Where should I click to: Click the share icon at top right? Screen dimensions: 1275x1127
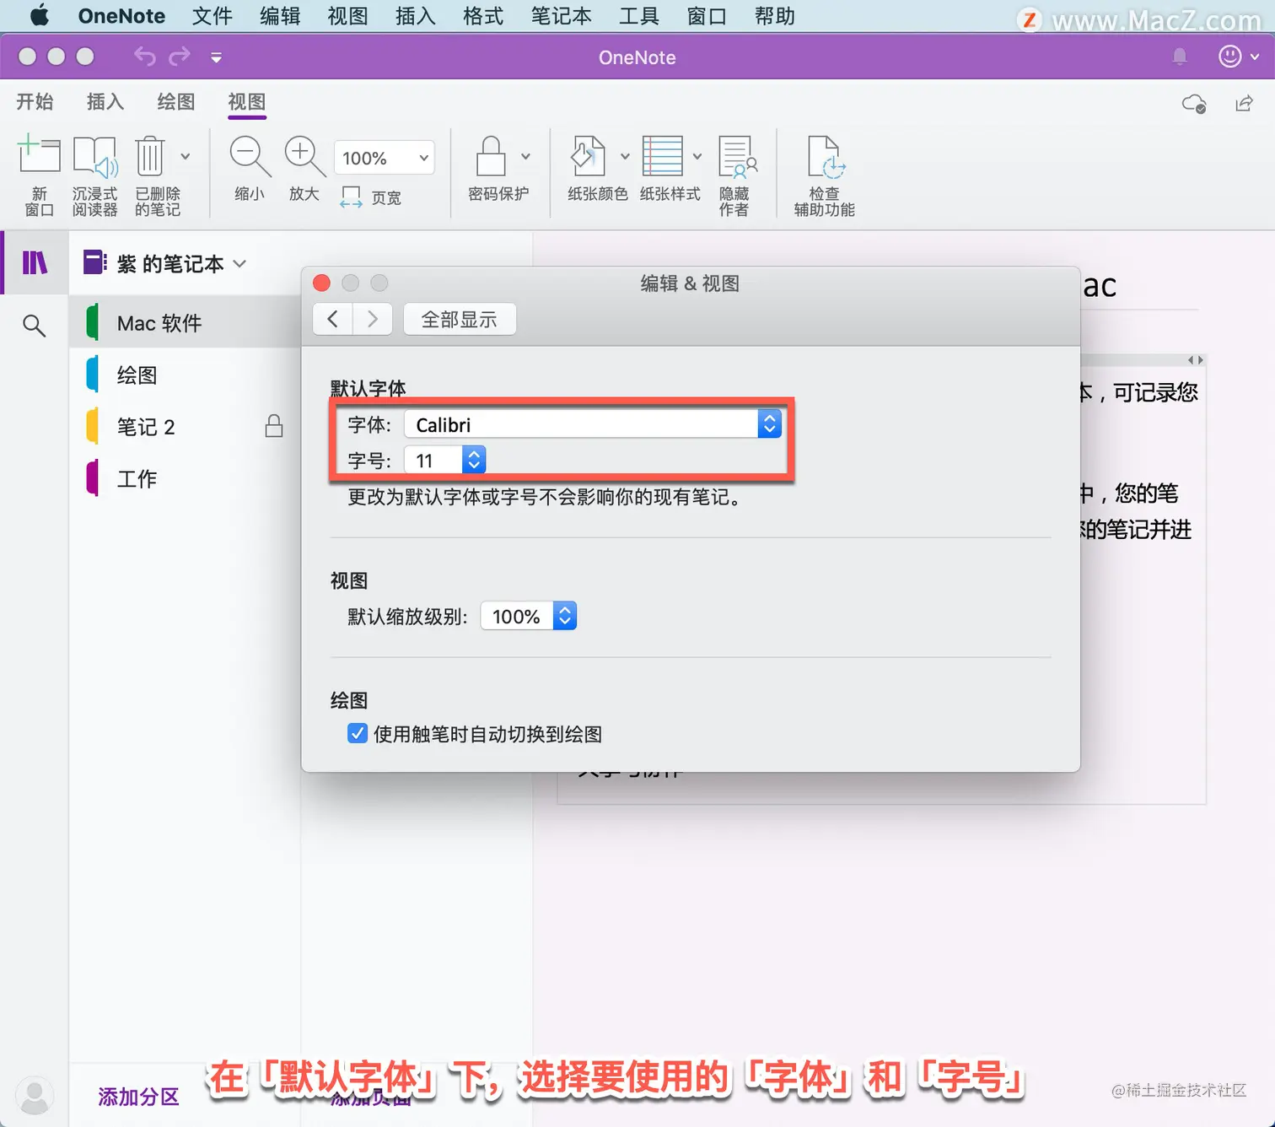click(1244, 103)
